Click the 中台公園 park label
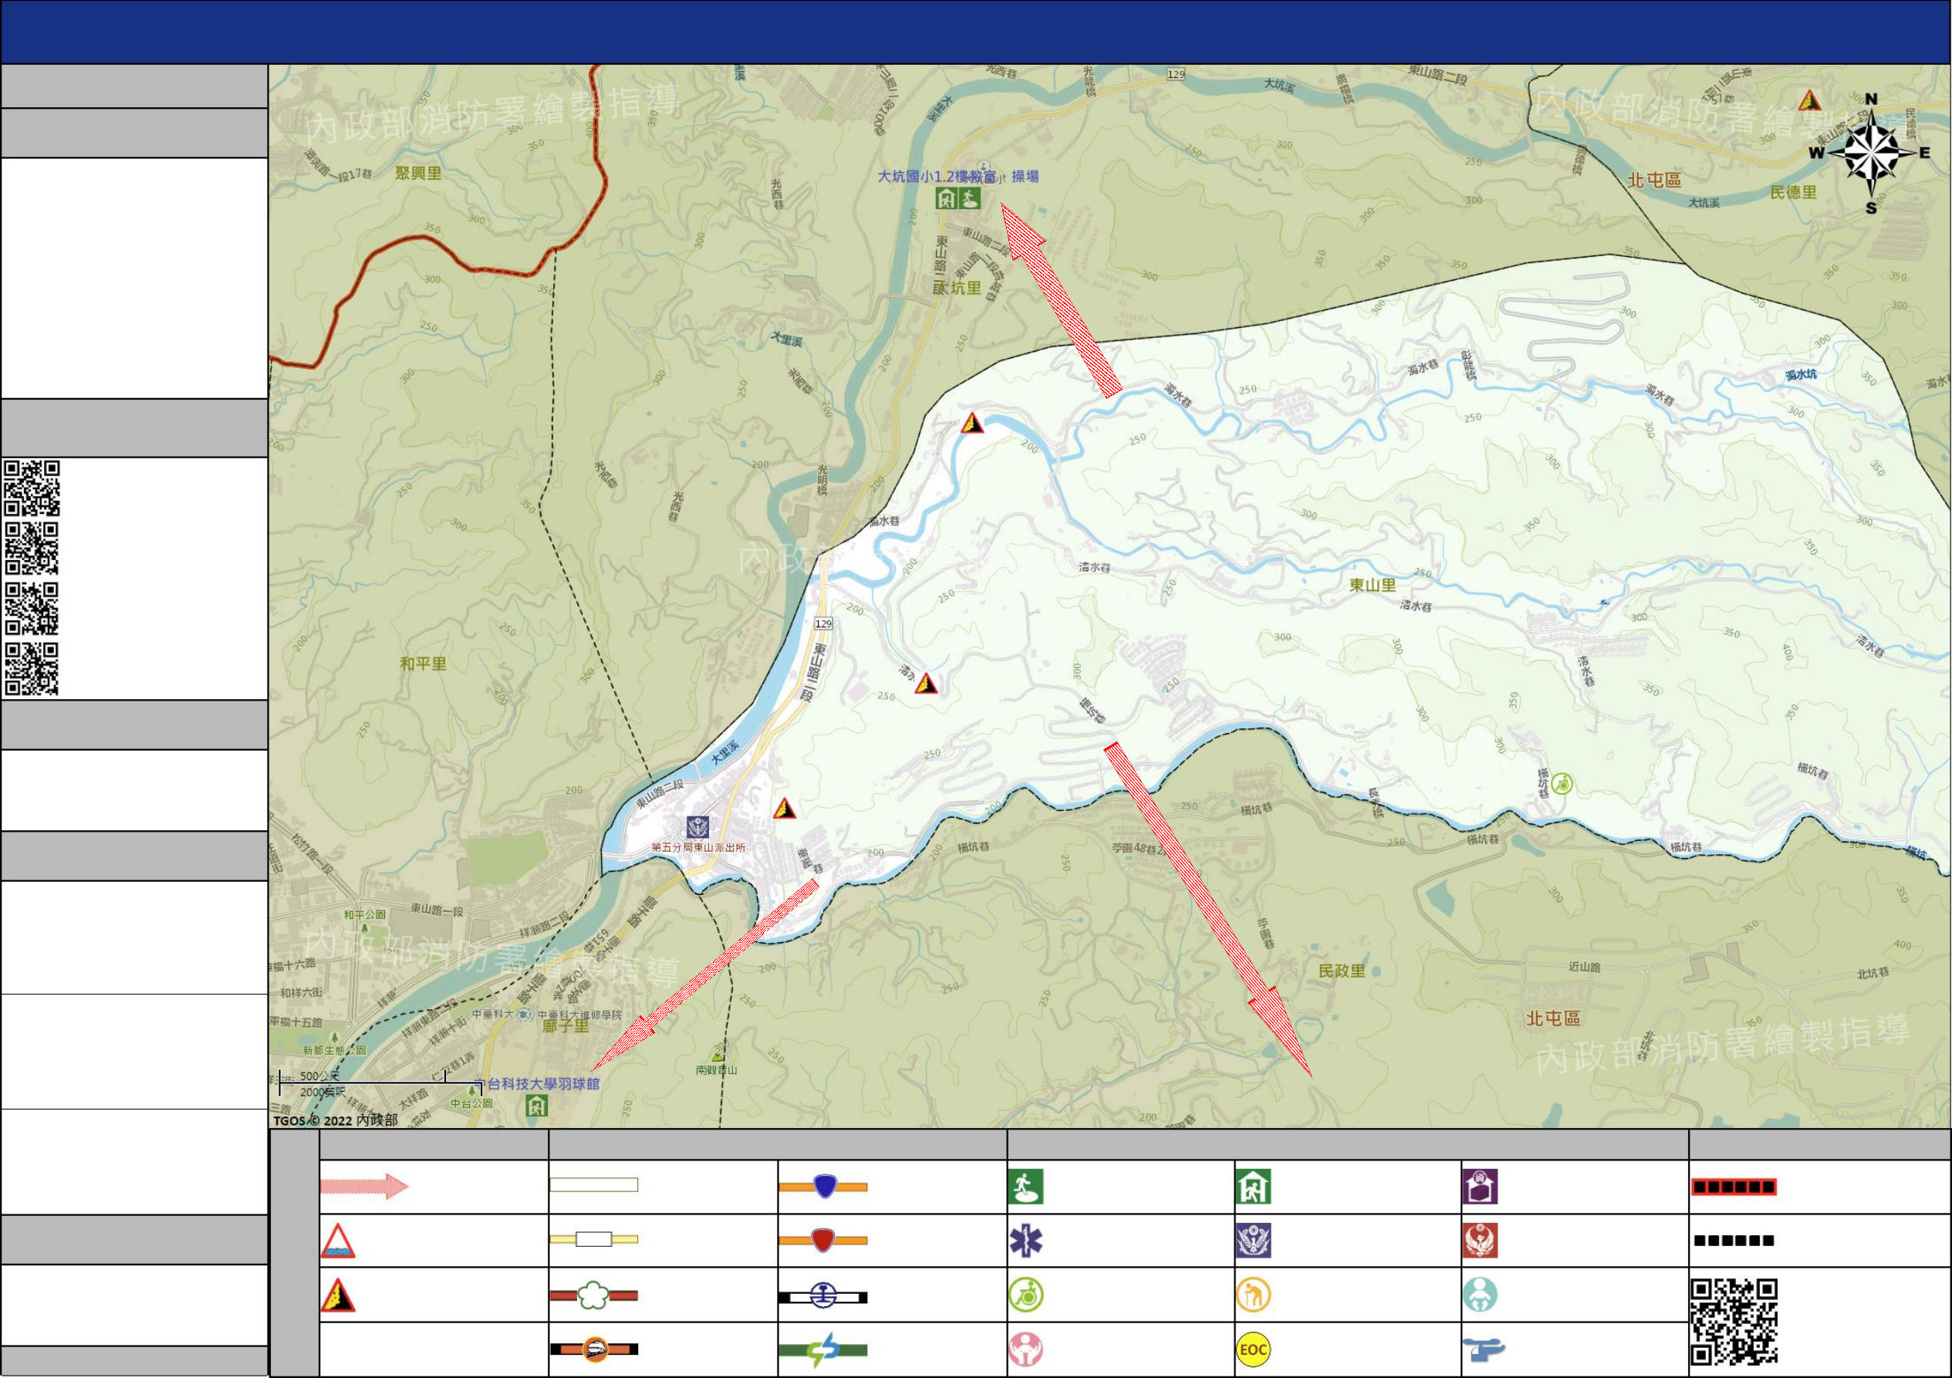This screenshot has height=1378, width=1952. [x=472, y=1103]
